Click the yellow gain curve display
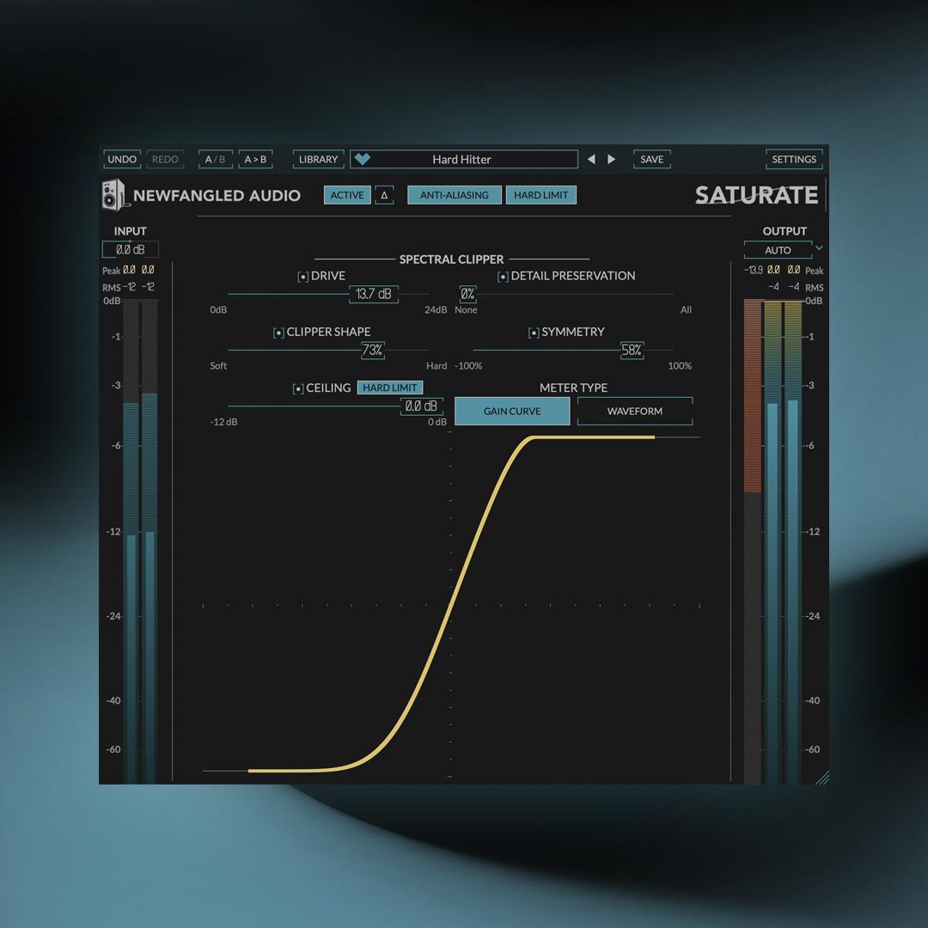 pos(451,604)
